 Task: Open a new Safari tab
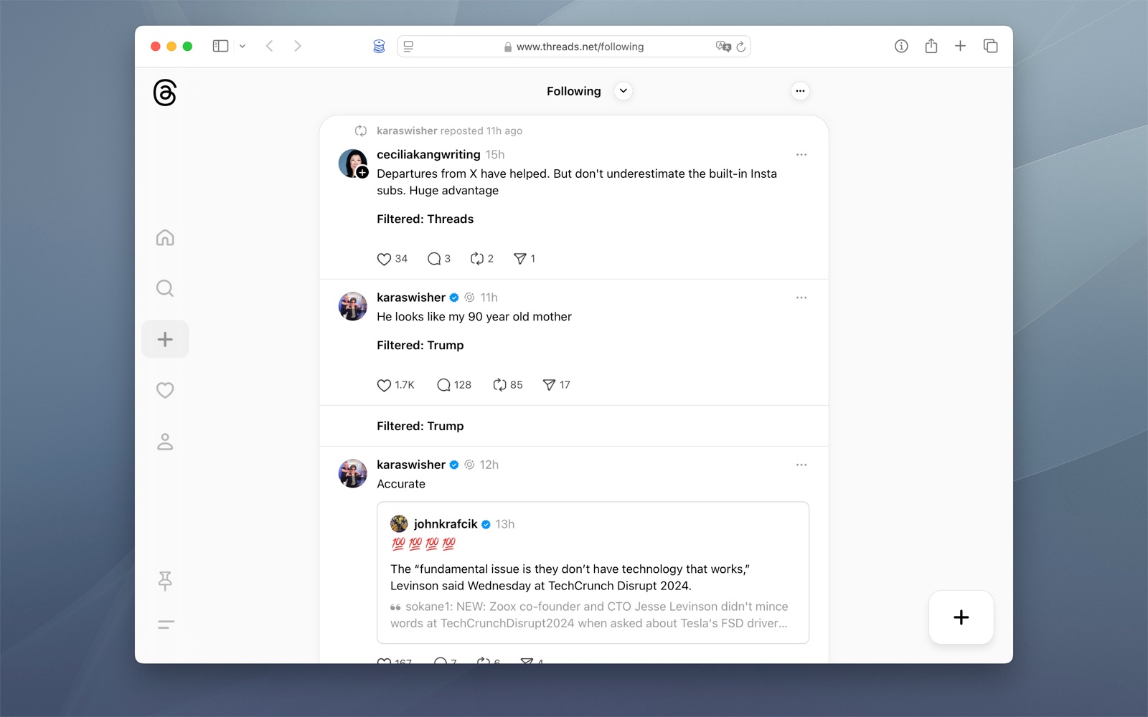(x=961, y=46)
